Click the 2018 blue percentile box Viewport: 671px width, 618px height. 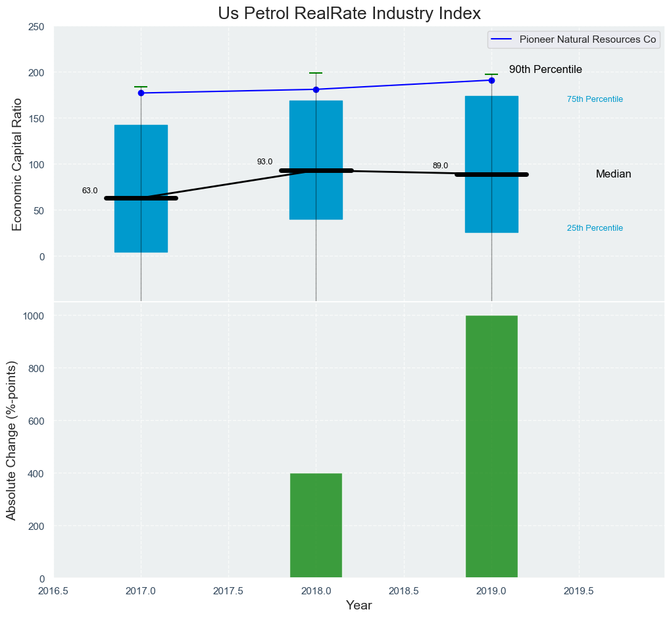(316, 131)
